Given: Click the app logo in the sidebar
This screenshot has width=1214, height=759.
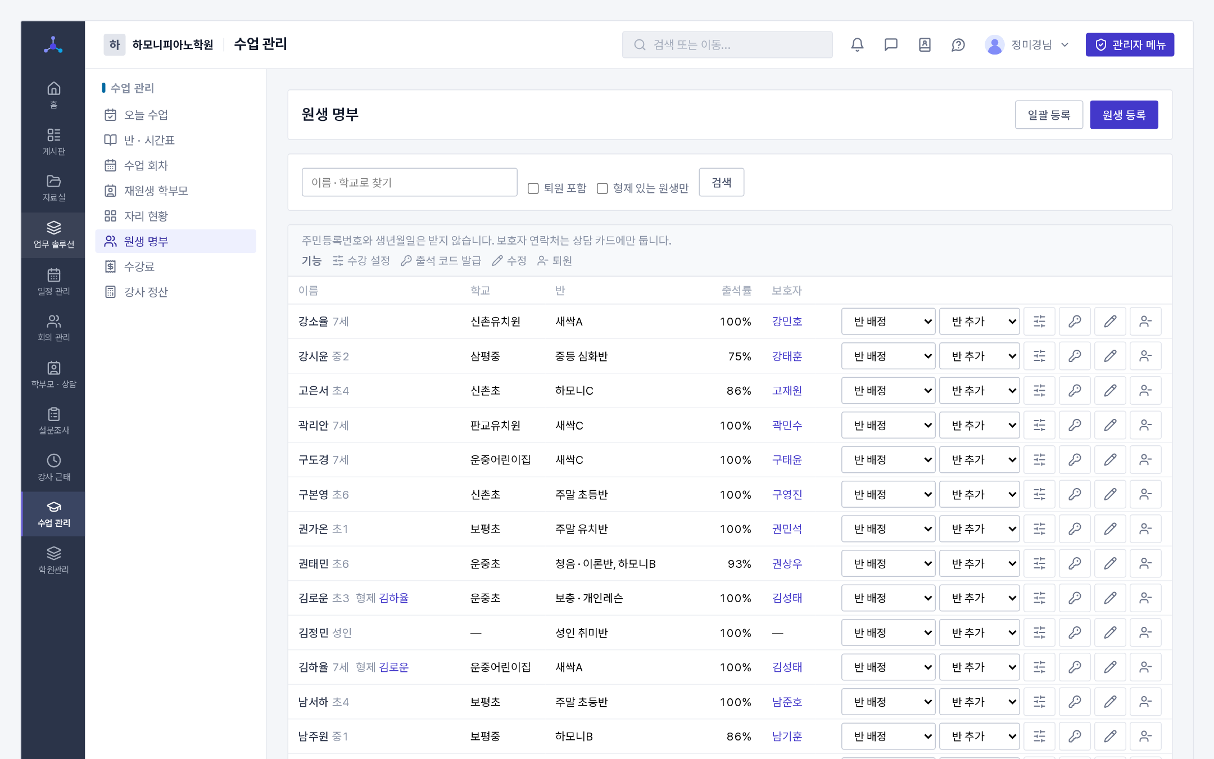Looking at the screenshot, I should pos(53,45).
